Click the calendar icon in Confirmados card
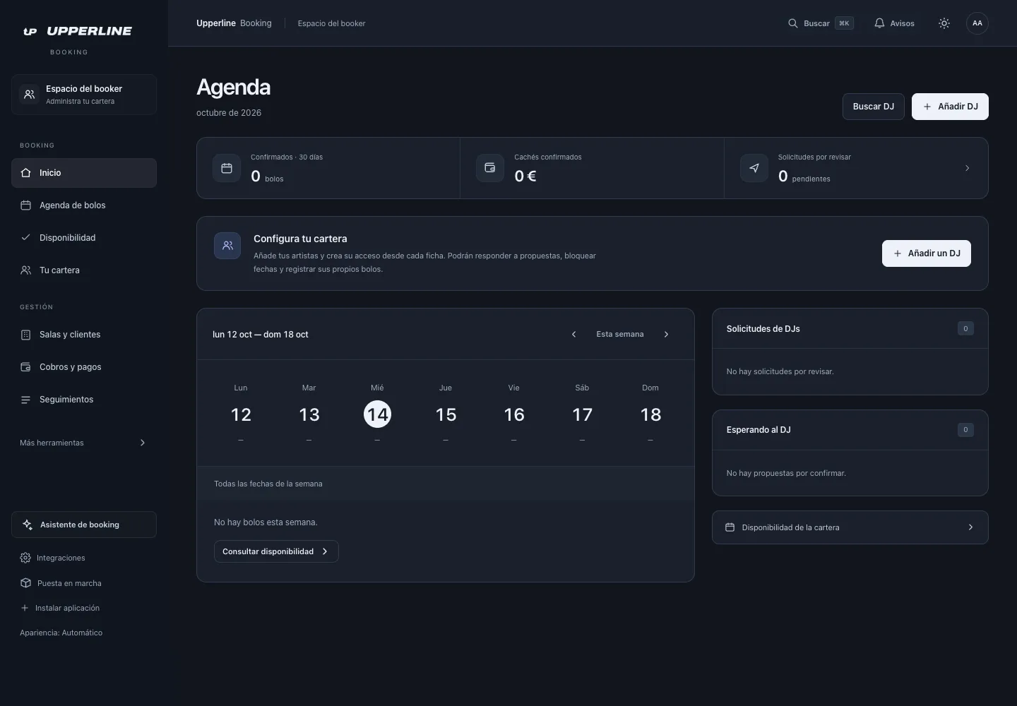 pyautogui.click(x=227, y=168)
